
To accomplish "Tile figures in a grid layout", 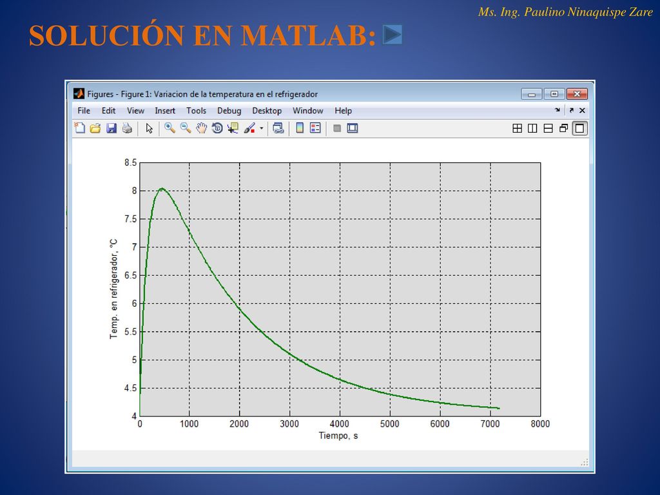I will pyautogui.click(x=518, y=128).
